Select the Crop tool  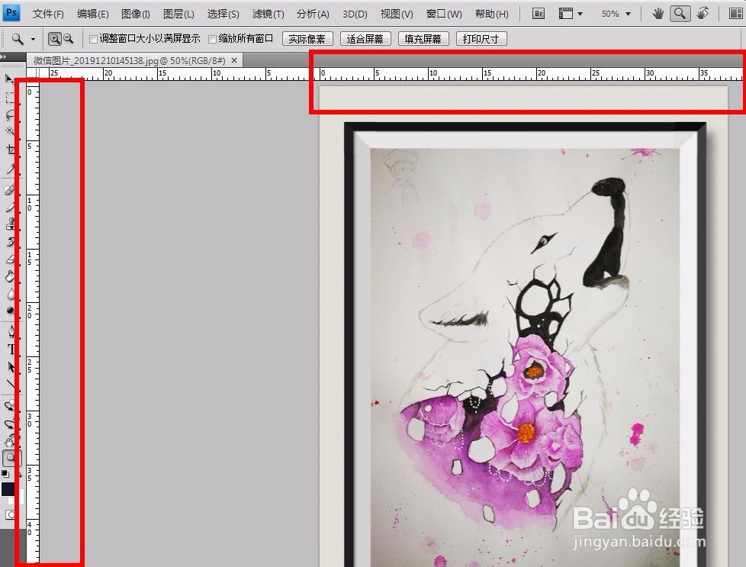(9, 150)
